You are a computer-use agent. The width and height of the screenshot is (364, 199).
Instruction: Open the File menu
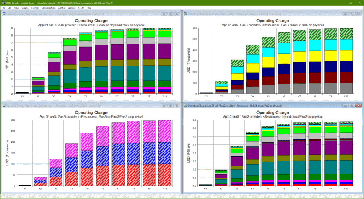3,8
